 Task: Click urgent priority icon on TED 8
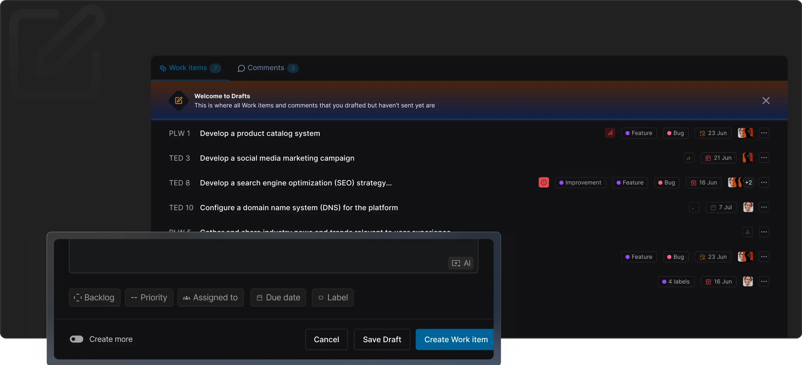pyautogui.click(x=544, y=183)
